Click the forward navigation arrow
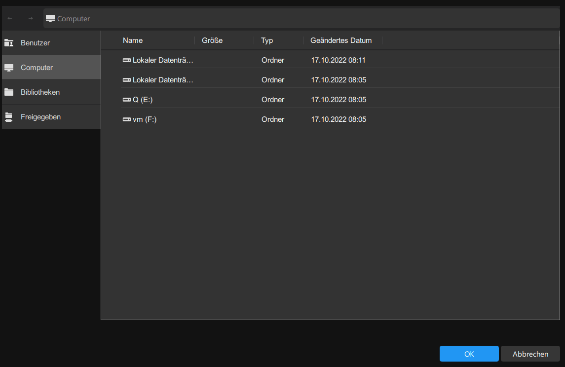 pyautogui.click(x=31, y=18)
